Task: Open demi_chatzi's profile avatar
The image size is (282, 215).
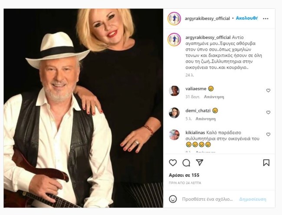Action: [x=174, y=112]
